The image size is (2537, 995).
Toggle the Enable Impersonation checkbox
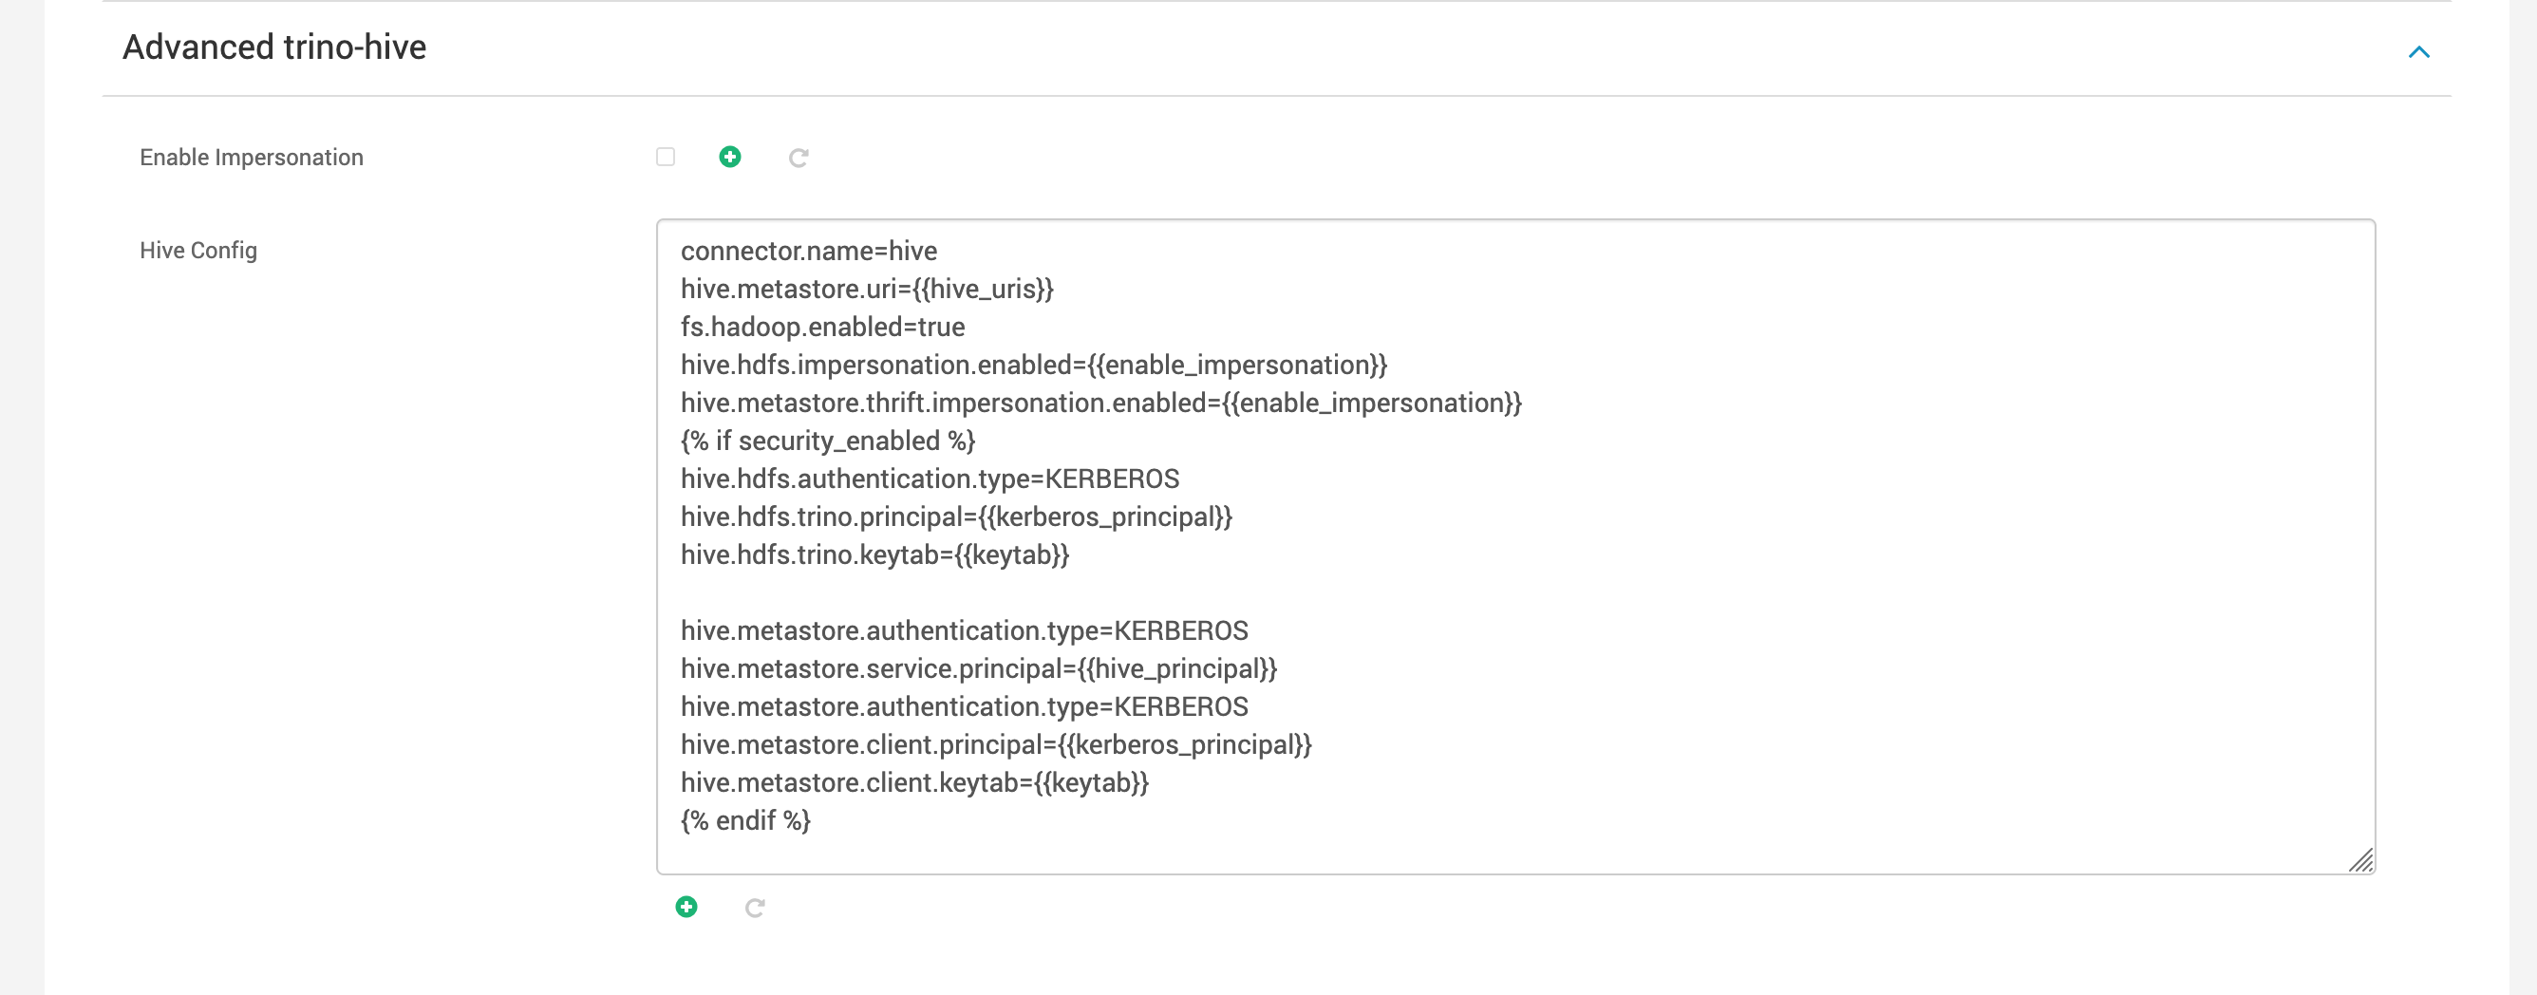click(x=666, y=157)
